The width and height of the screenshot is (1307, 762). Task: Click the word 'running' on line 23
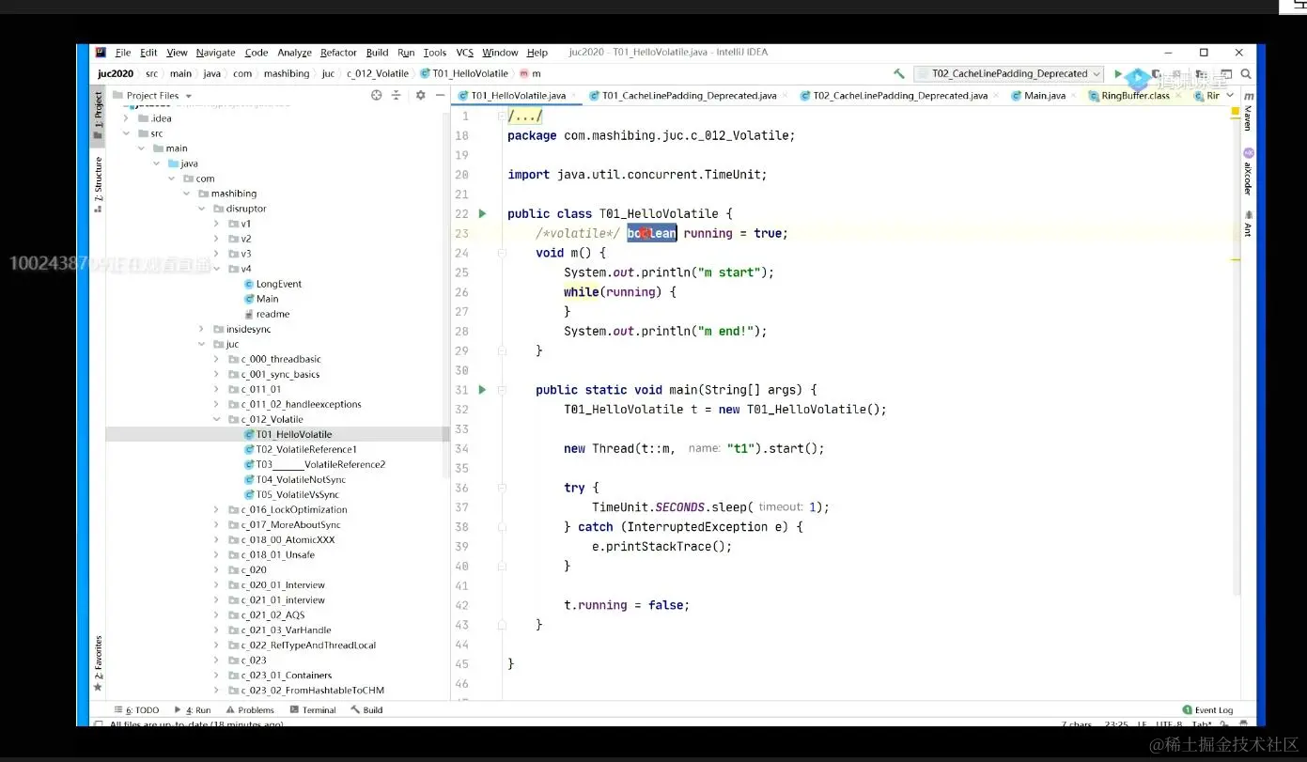[x=708, y=233]
